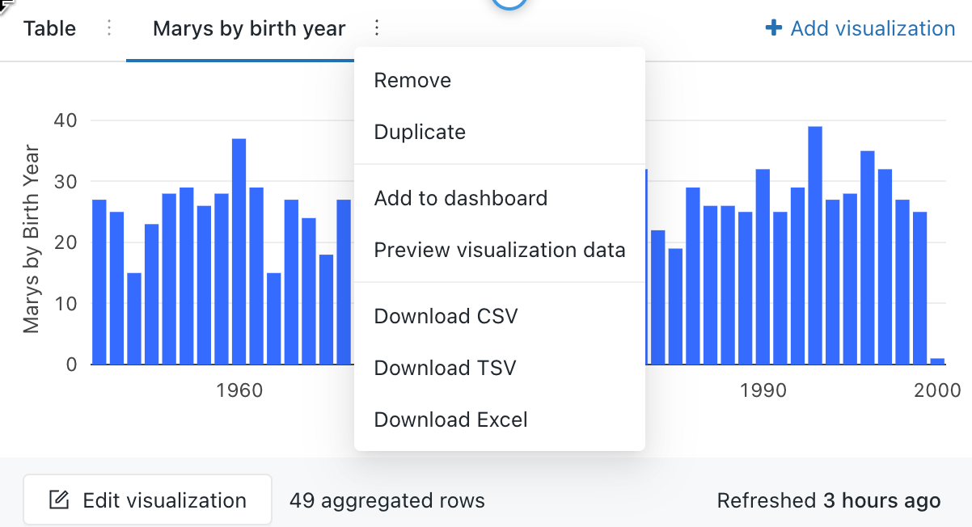This screenshot has height=527, width=972.
Task: Click Add to dashboard menu option
Action: pyautogui.click(x=460, y=199)
